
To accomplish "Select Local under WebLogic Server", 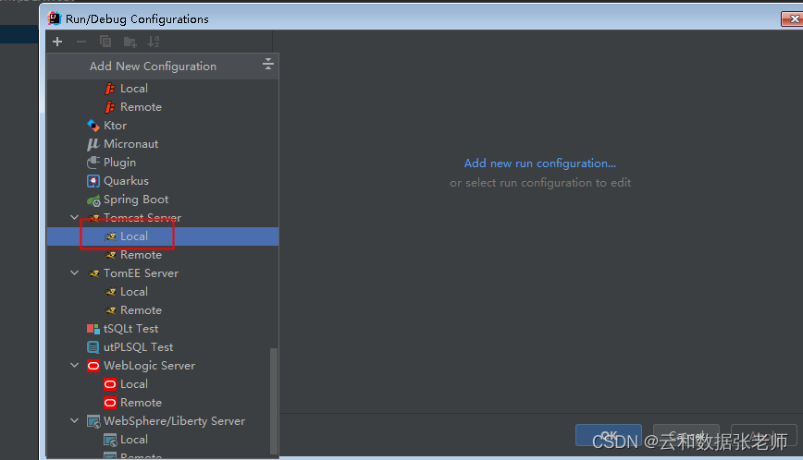I will [163, 384].
